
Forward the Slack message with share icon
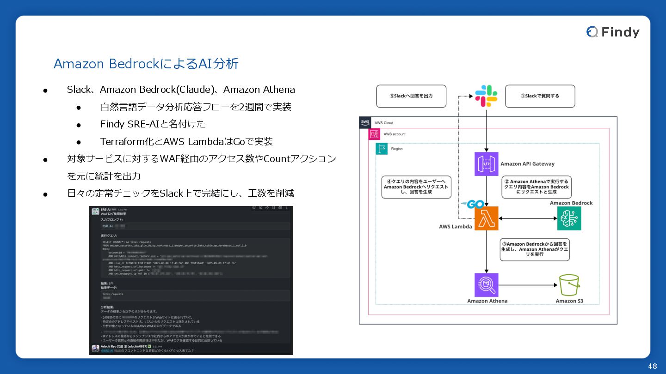267,208
